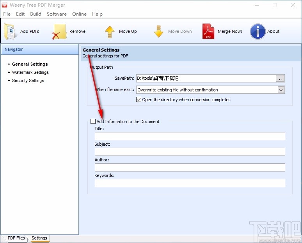Open the Software menu

57,14
